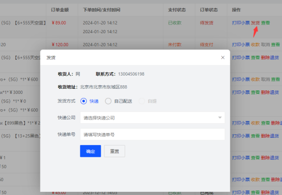Viewport: 282px width, 195px height.
Task: Click the 操作 column header
Action: 237,10
